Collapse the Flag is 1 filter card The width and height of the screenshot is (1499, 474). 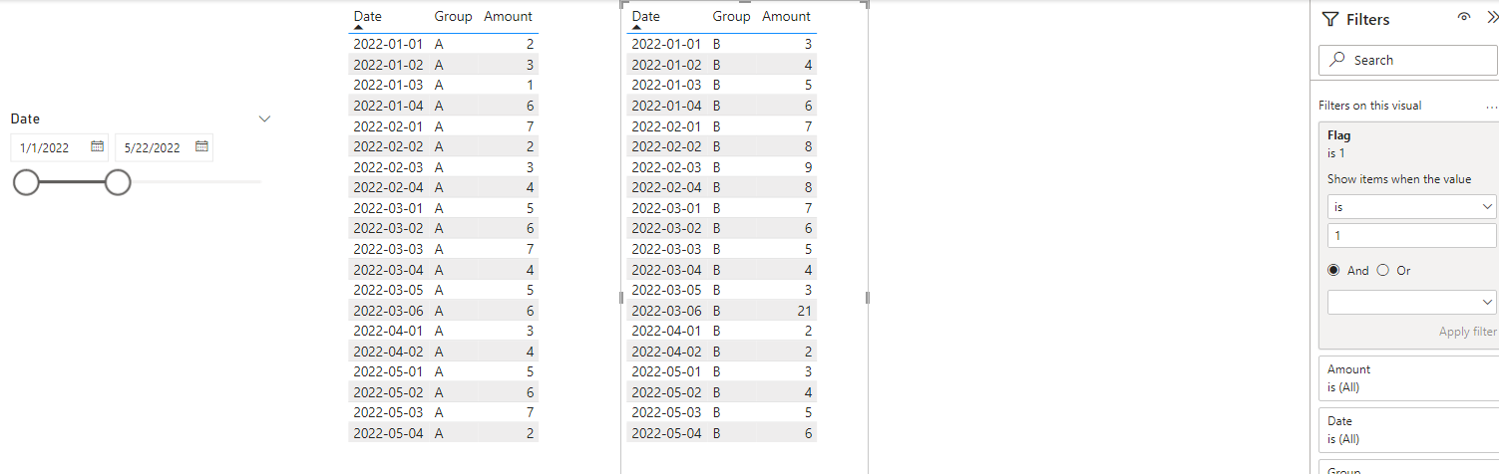coord(1408,143)
